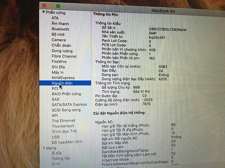The width and height of the screenshot is (225, 168).
Task: Select Bluetooth from hardware list
Action: tap(60, 29)
